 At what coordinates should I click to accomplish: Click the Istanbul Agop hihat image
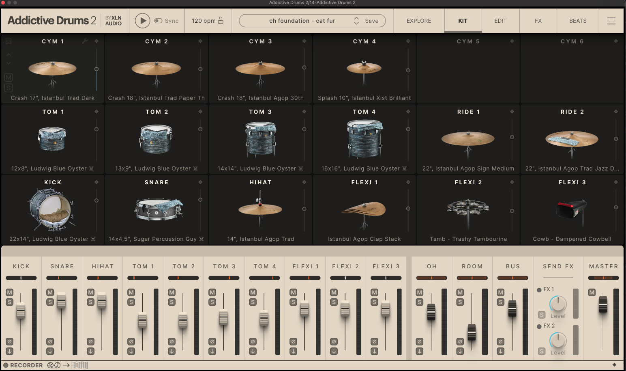point(260,210)
